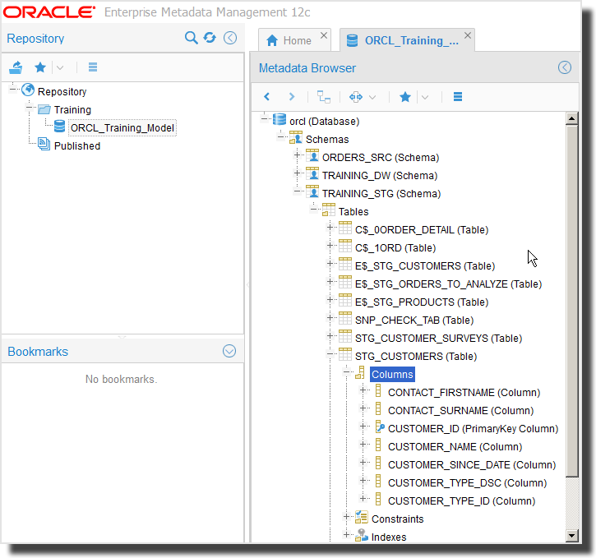Expand the E$_STG_PRODUCTS table
The width and height of the screenshot is (596, 558).
click(x=330, y=300)
